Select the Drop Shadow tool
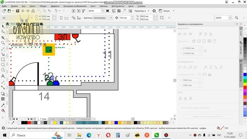247x139 pixels. (x=3, y=93)
